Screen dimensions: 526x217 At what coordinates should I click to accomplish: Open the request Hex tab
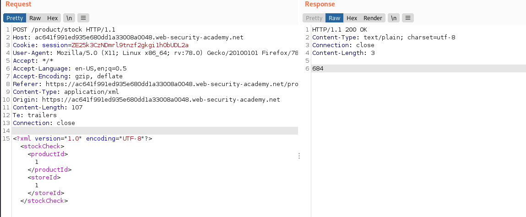pyautogui.click(x=52, y=18)
